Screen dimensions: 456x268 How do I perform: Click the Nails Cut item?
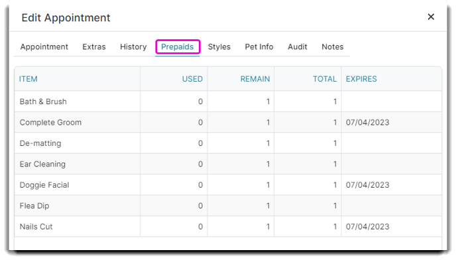coord(36,227)
